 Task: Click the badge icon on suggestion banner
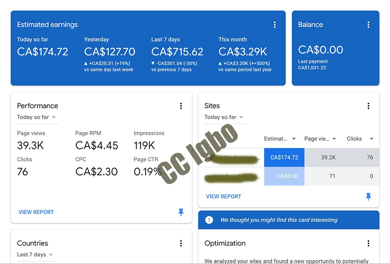click(209, 220)
